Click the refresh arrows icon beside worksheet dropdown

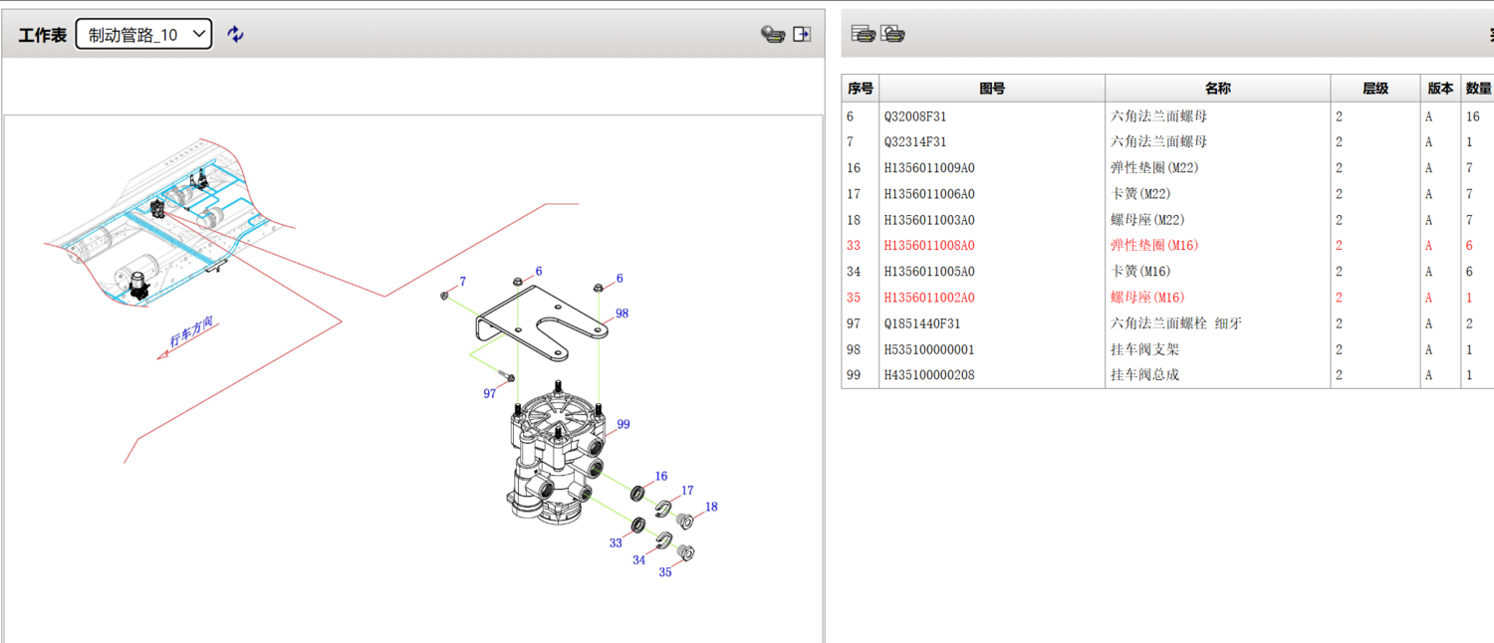(x=235, y=34)
